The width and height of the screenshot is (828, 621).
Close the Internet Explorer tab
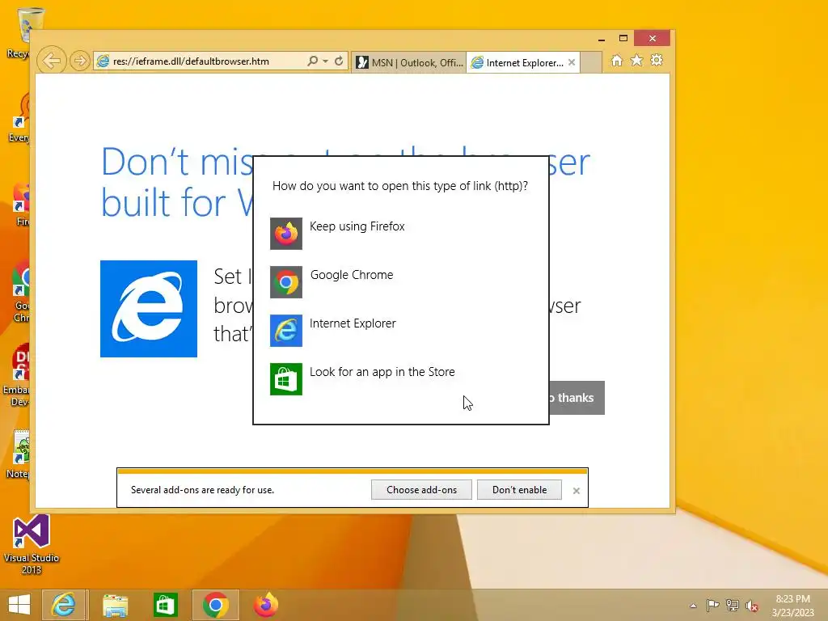[572, 62]
